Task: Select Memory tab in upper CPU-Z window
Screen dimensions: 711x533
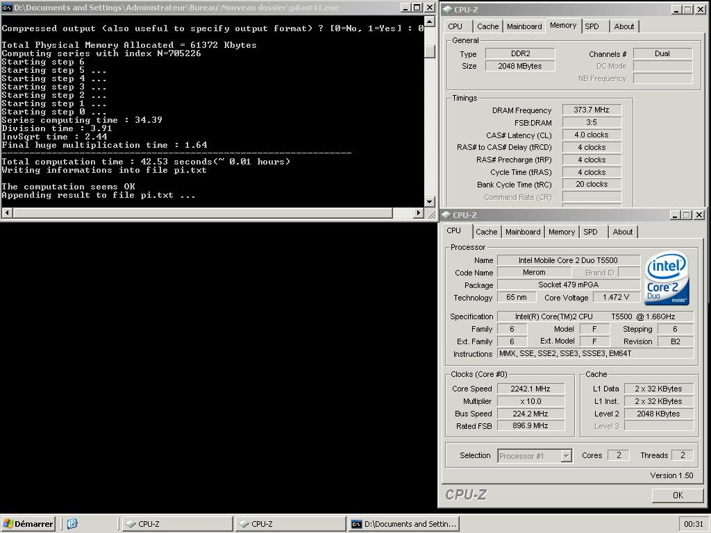Action: 563,26
